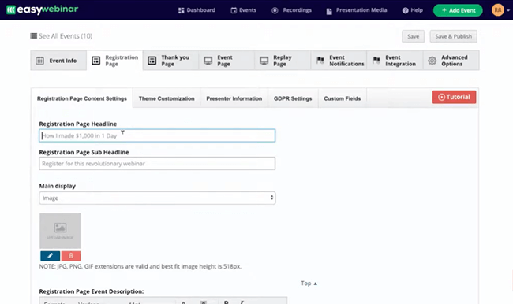Screen dimensions: 513x304
Task: Click the Registration Page layout icon
Action: (x=95, y=61)
